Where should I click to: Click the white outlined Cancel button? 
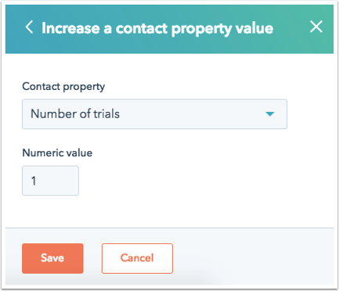[137, 258]
